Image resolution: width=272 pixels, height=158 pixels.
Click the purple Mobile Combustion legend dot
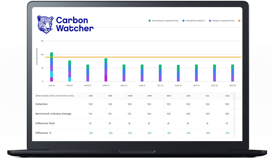coord(210,21)
